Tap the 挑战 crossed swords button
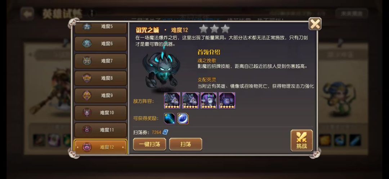 [301, 141]
